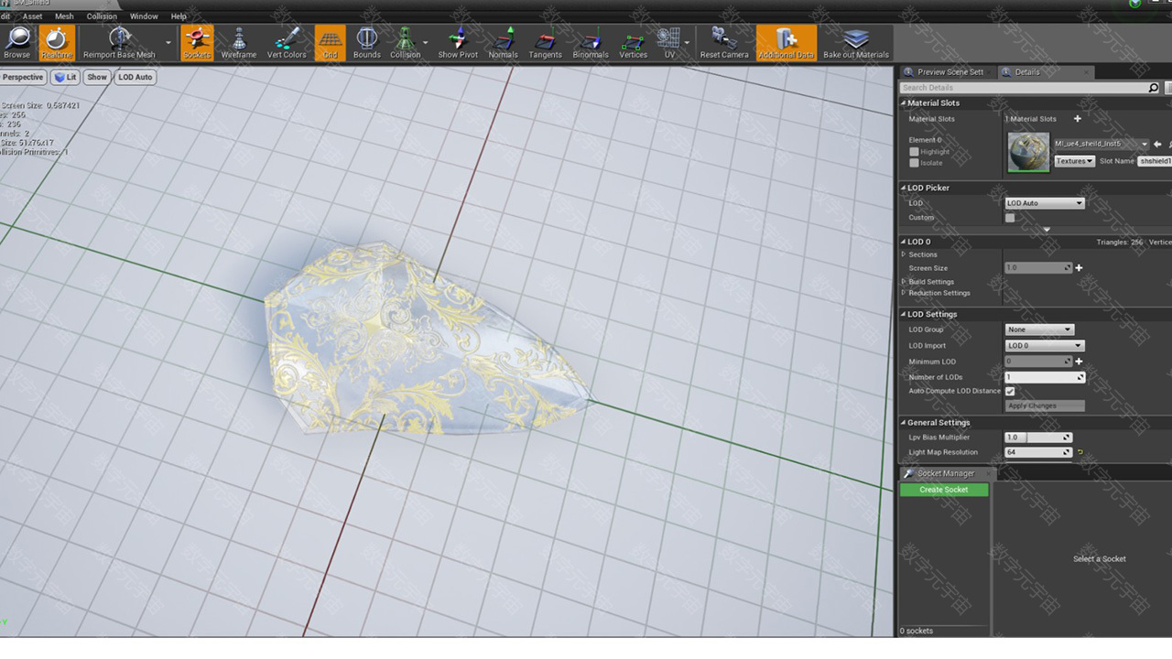Click plus icon next to Screen Size

(1079, 268)
